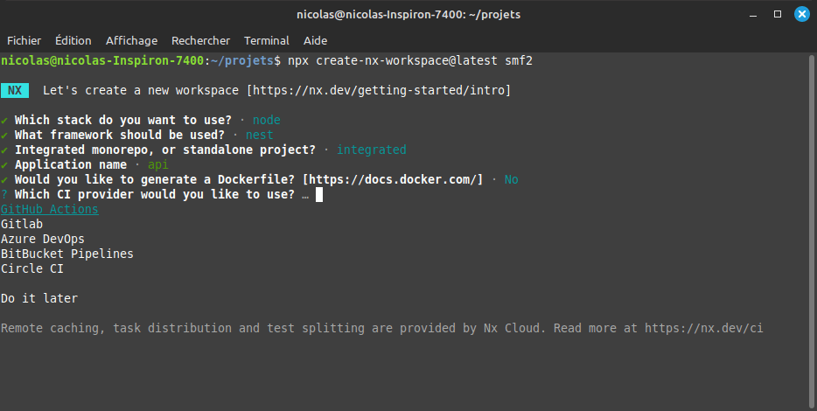Select the Do it later option
Viewport: 817px width, 411px height.
coord(39,298)
